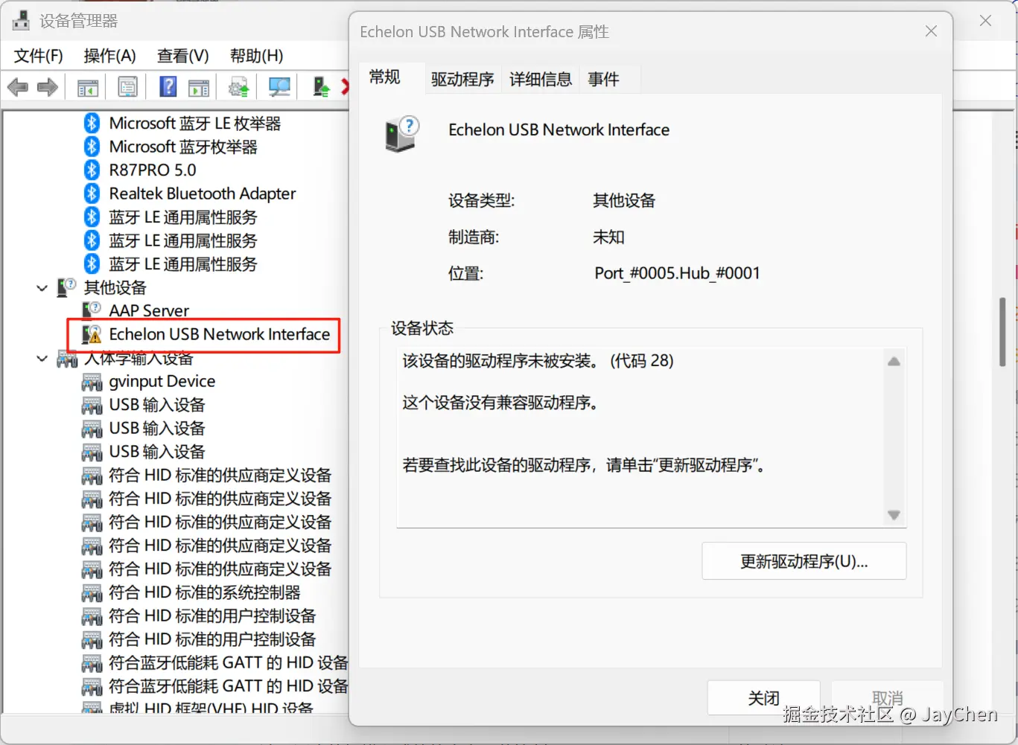Click the 更新驱动程序(U)... button
1018x745 pixels.
click(804, 561)
